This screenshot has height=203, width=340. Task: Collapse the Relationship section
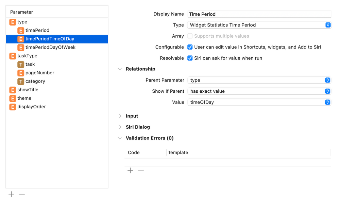120,69
